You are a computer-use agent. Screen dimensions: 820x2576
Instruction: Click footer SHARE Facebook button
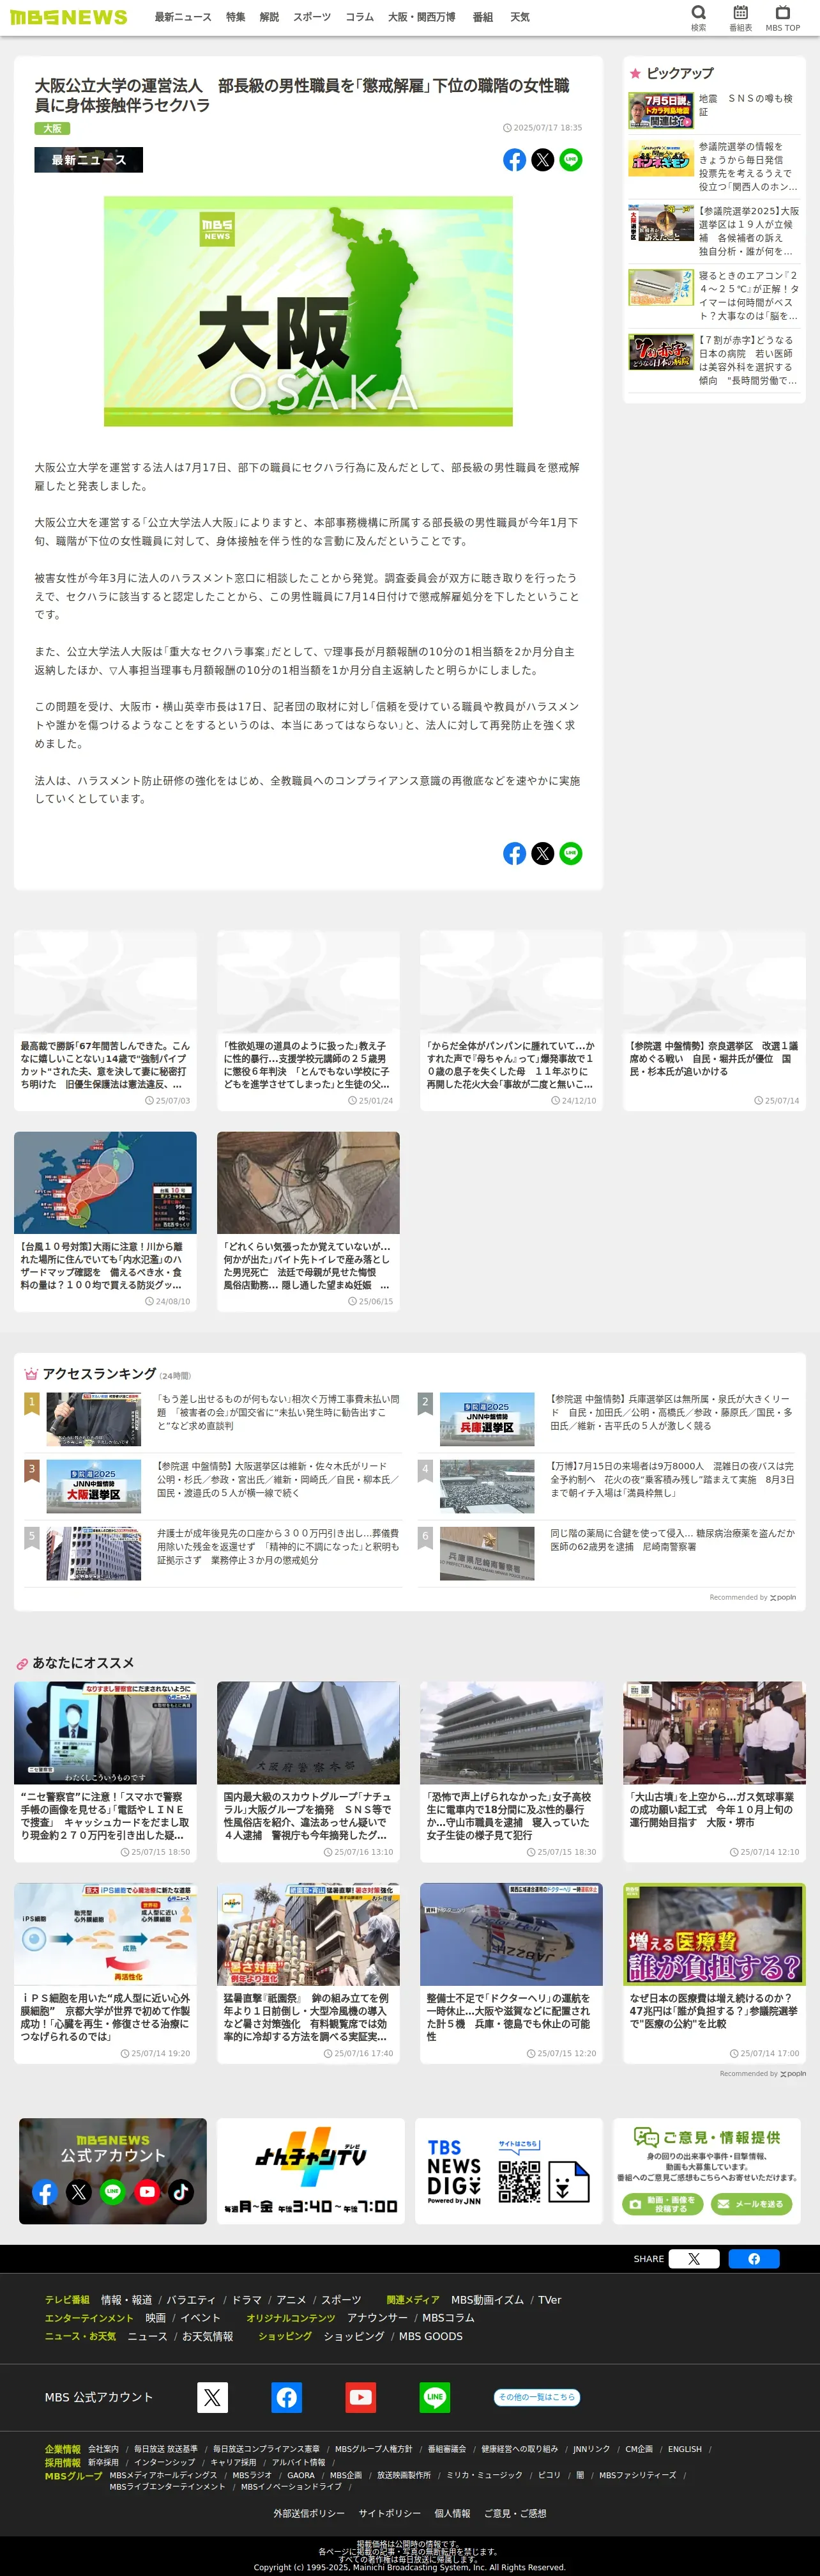tap(754, 2258)
